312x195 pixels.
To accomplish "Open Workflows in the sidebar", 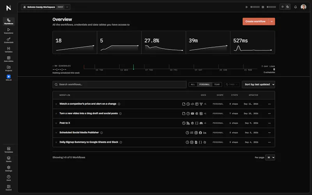I will point(9,21).
